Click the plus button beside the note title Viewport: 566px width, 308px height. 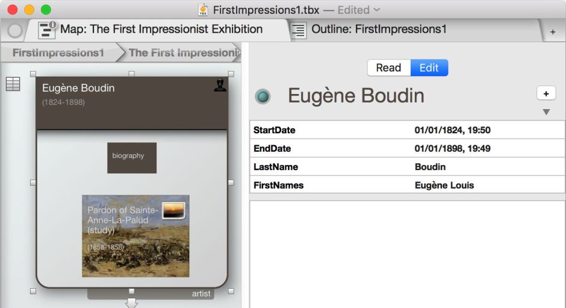click(546, 93)
